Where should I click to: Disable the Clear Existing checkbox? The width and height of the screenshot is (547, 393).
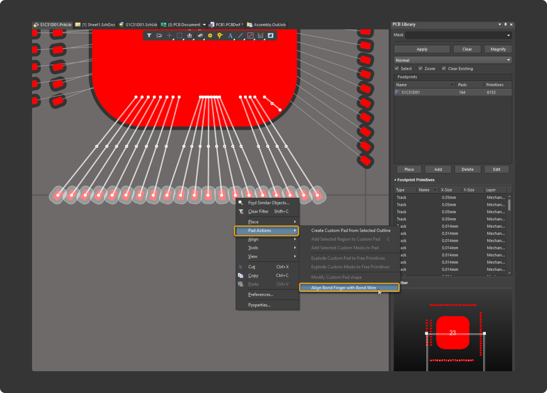[x=443, y=68]
